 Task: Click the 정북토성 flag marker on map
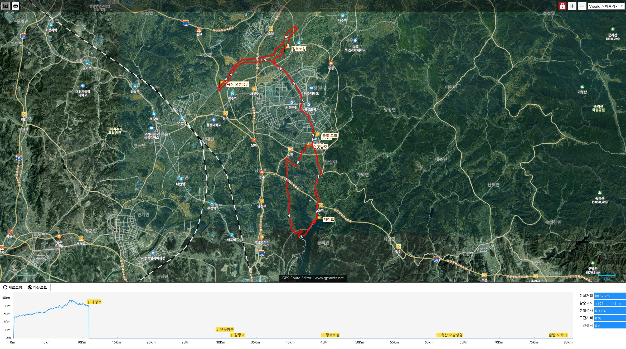tap(287, 47)
